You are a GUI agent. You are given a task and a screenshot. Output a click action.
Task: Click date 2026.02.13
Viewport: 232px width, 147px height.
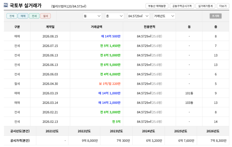click(x=50, y=122)
